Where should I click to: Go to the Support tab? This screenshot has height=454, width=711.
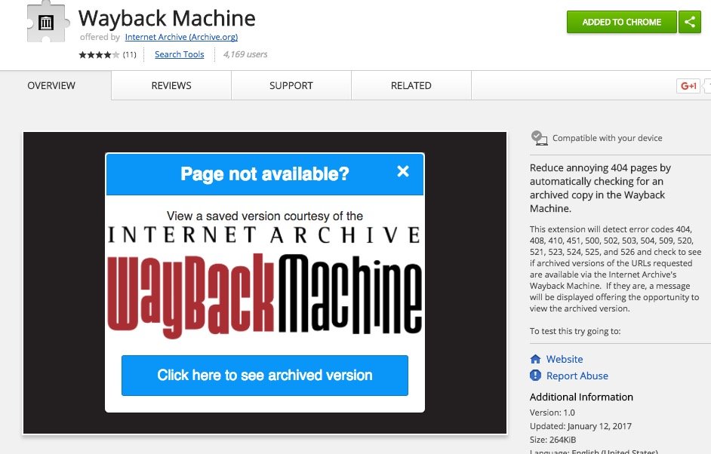(291, 85)
